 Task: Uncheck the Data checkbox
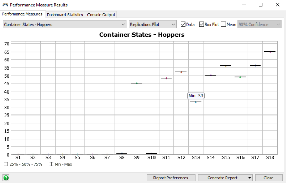(183, 24)
